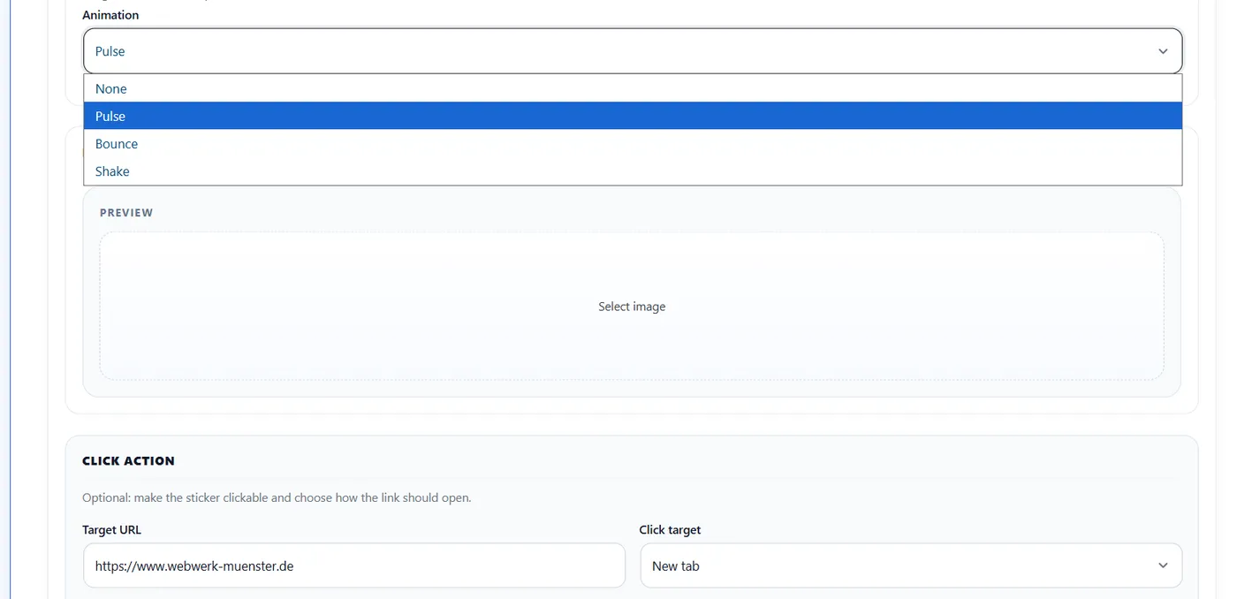Click the Animation select box showing Pulse
The image size is (1237, 599).
pos(633,51)
